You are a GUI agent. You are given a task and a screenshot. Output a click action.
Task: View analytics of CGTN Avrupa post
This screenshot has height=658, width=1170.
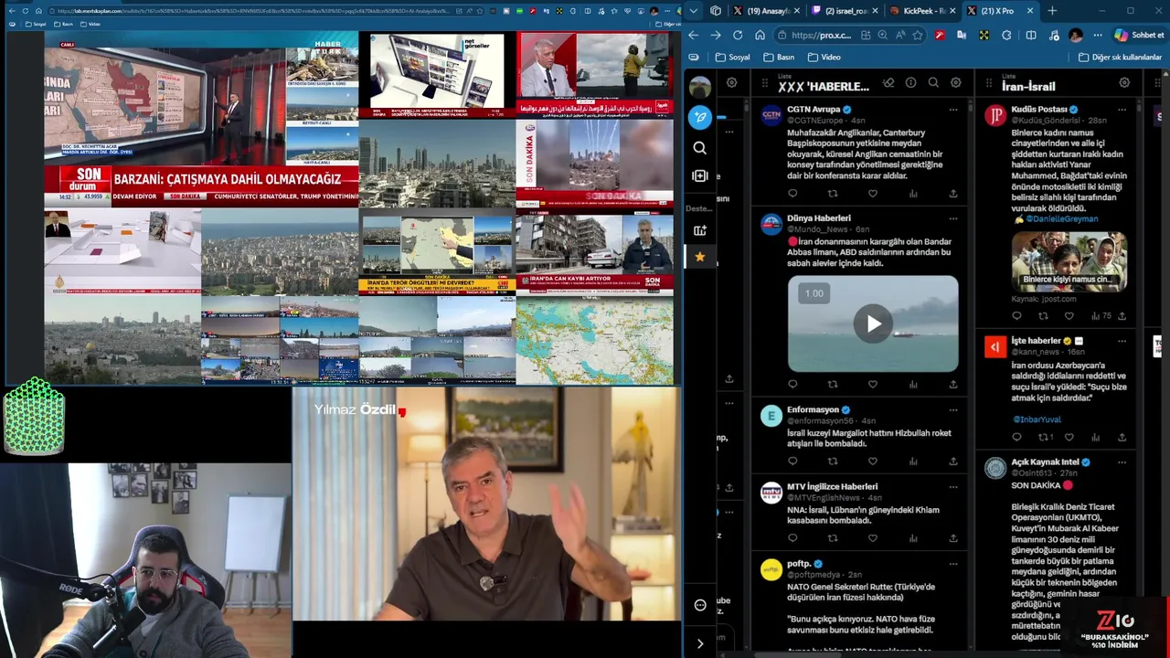tap(913, 194)
